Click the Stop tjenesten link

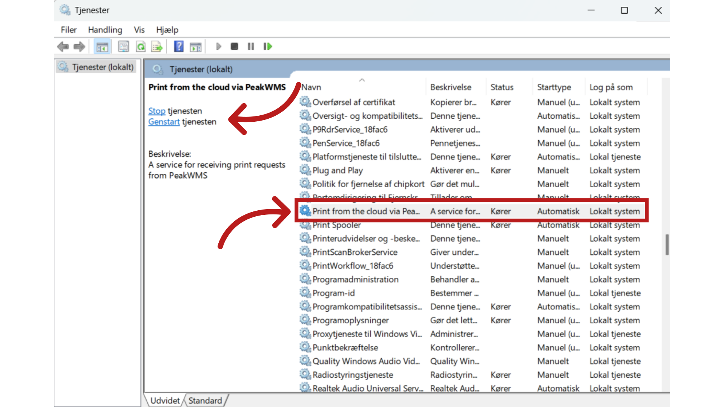[157, 111]
